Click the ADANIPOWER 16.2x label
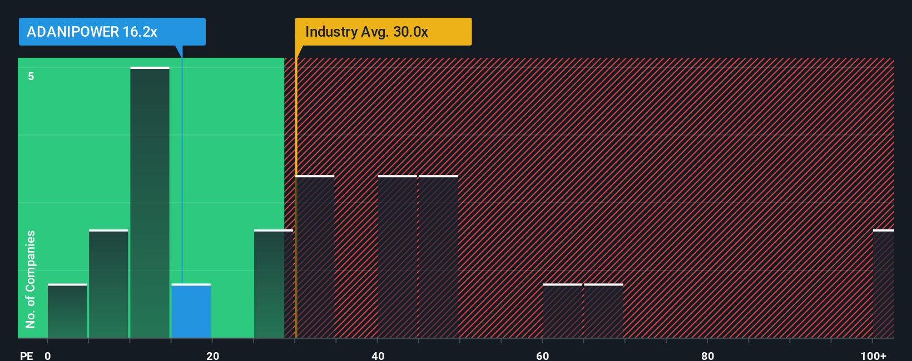 click(112, 32)
